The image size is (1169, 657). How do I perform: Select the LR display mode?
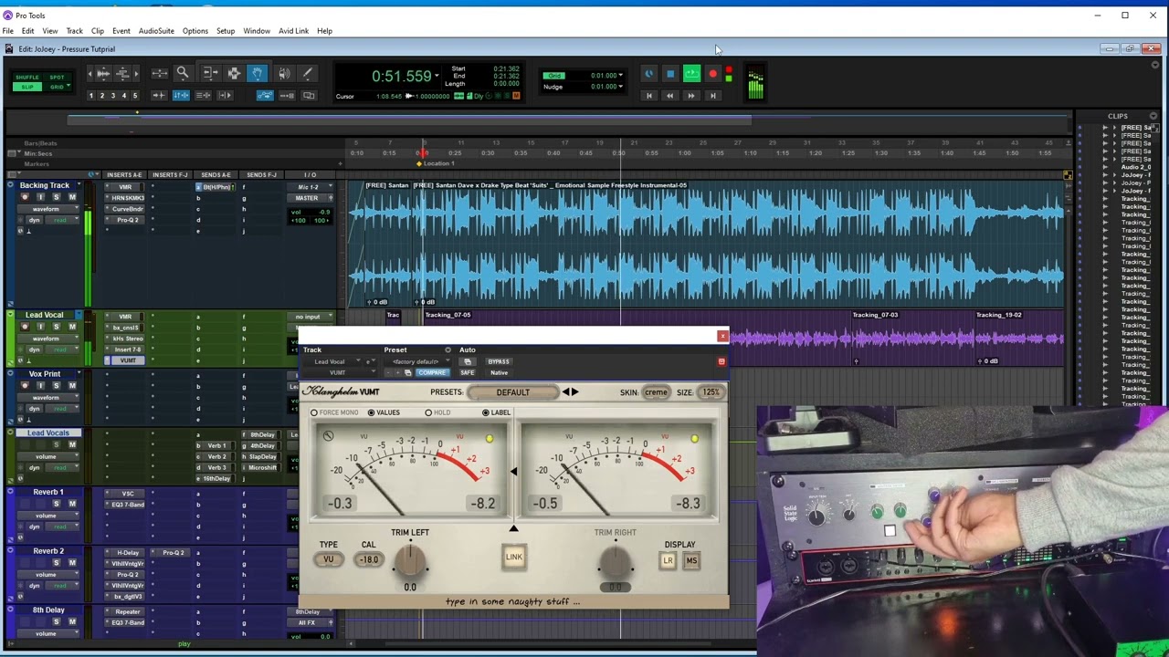coord(668,561)
